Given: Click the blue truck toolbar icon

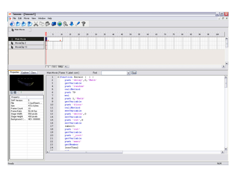Looking at the screenshot, I should (x=54, y=24).
